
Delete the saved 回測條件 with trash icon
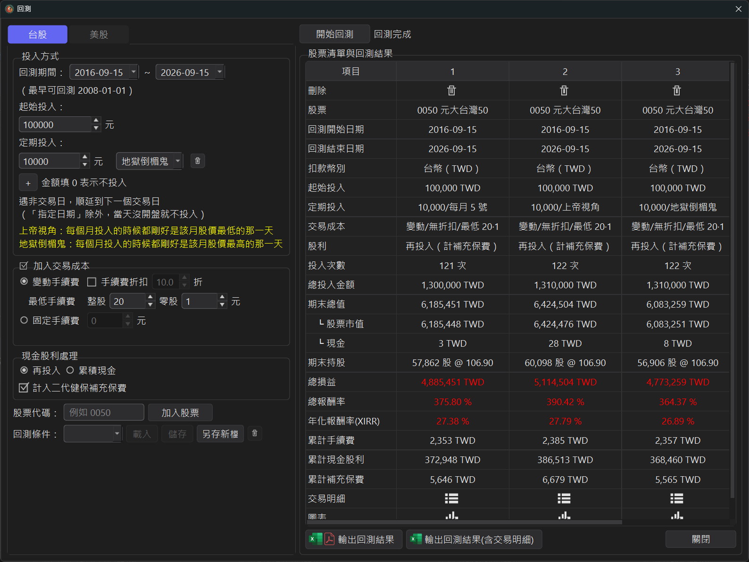pos(255,433)
